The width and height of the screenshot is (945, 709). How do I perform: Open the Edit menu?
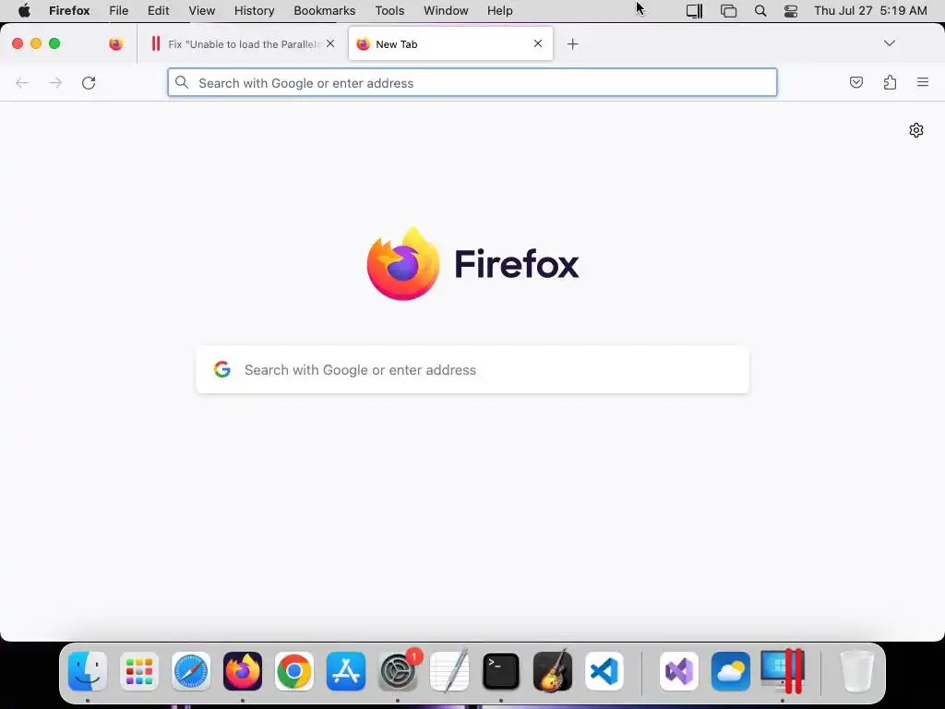(x=158, y=11)
